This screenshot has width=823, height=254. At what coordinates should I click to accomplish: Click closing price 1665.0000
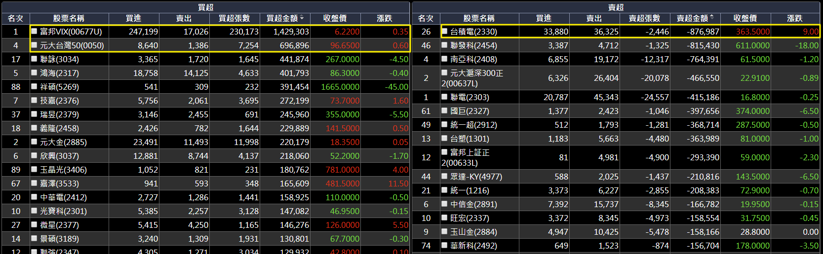click(x=340, y=87)
